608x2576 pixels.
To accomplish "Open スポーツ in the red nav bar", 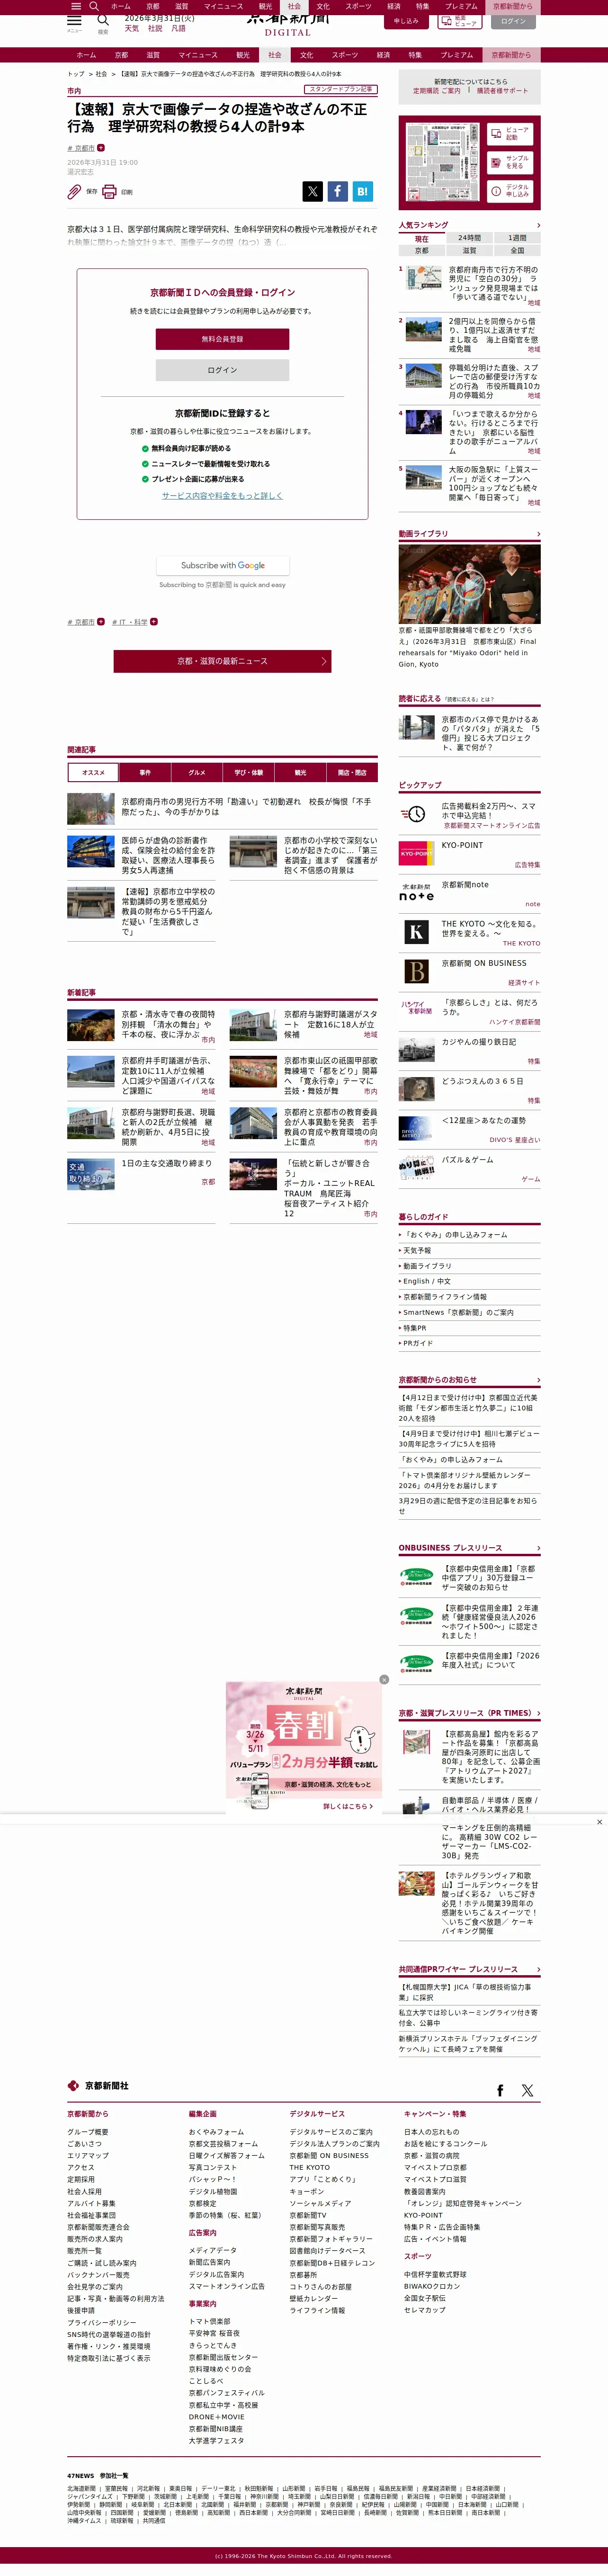I will coord(345,55).
